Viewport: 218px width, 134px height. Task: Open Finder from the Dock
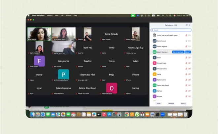(x=32, y=115)
